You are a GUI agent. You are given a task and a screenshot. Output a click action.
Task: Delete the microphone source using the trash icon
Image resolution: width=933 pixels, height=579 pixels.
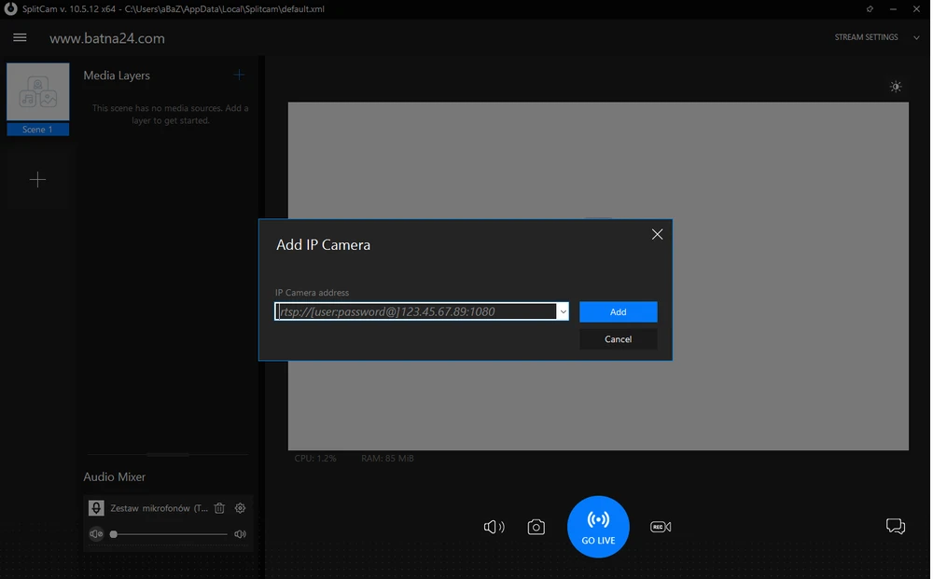[x=219, y=507]
